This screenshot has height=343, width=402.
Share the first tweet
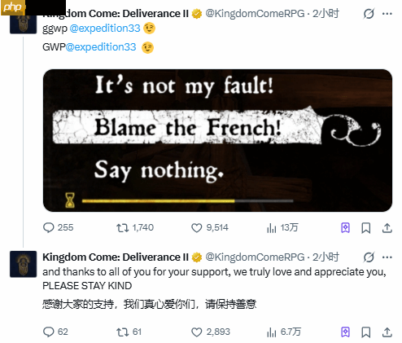tap(387, 228)
